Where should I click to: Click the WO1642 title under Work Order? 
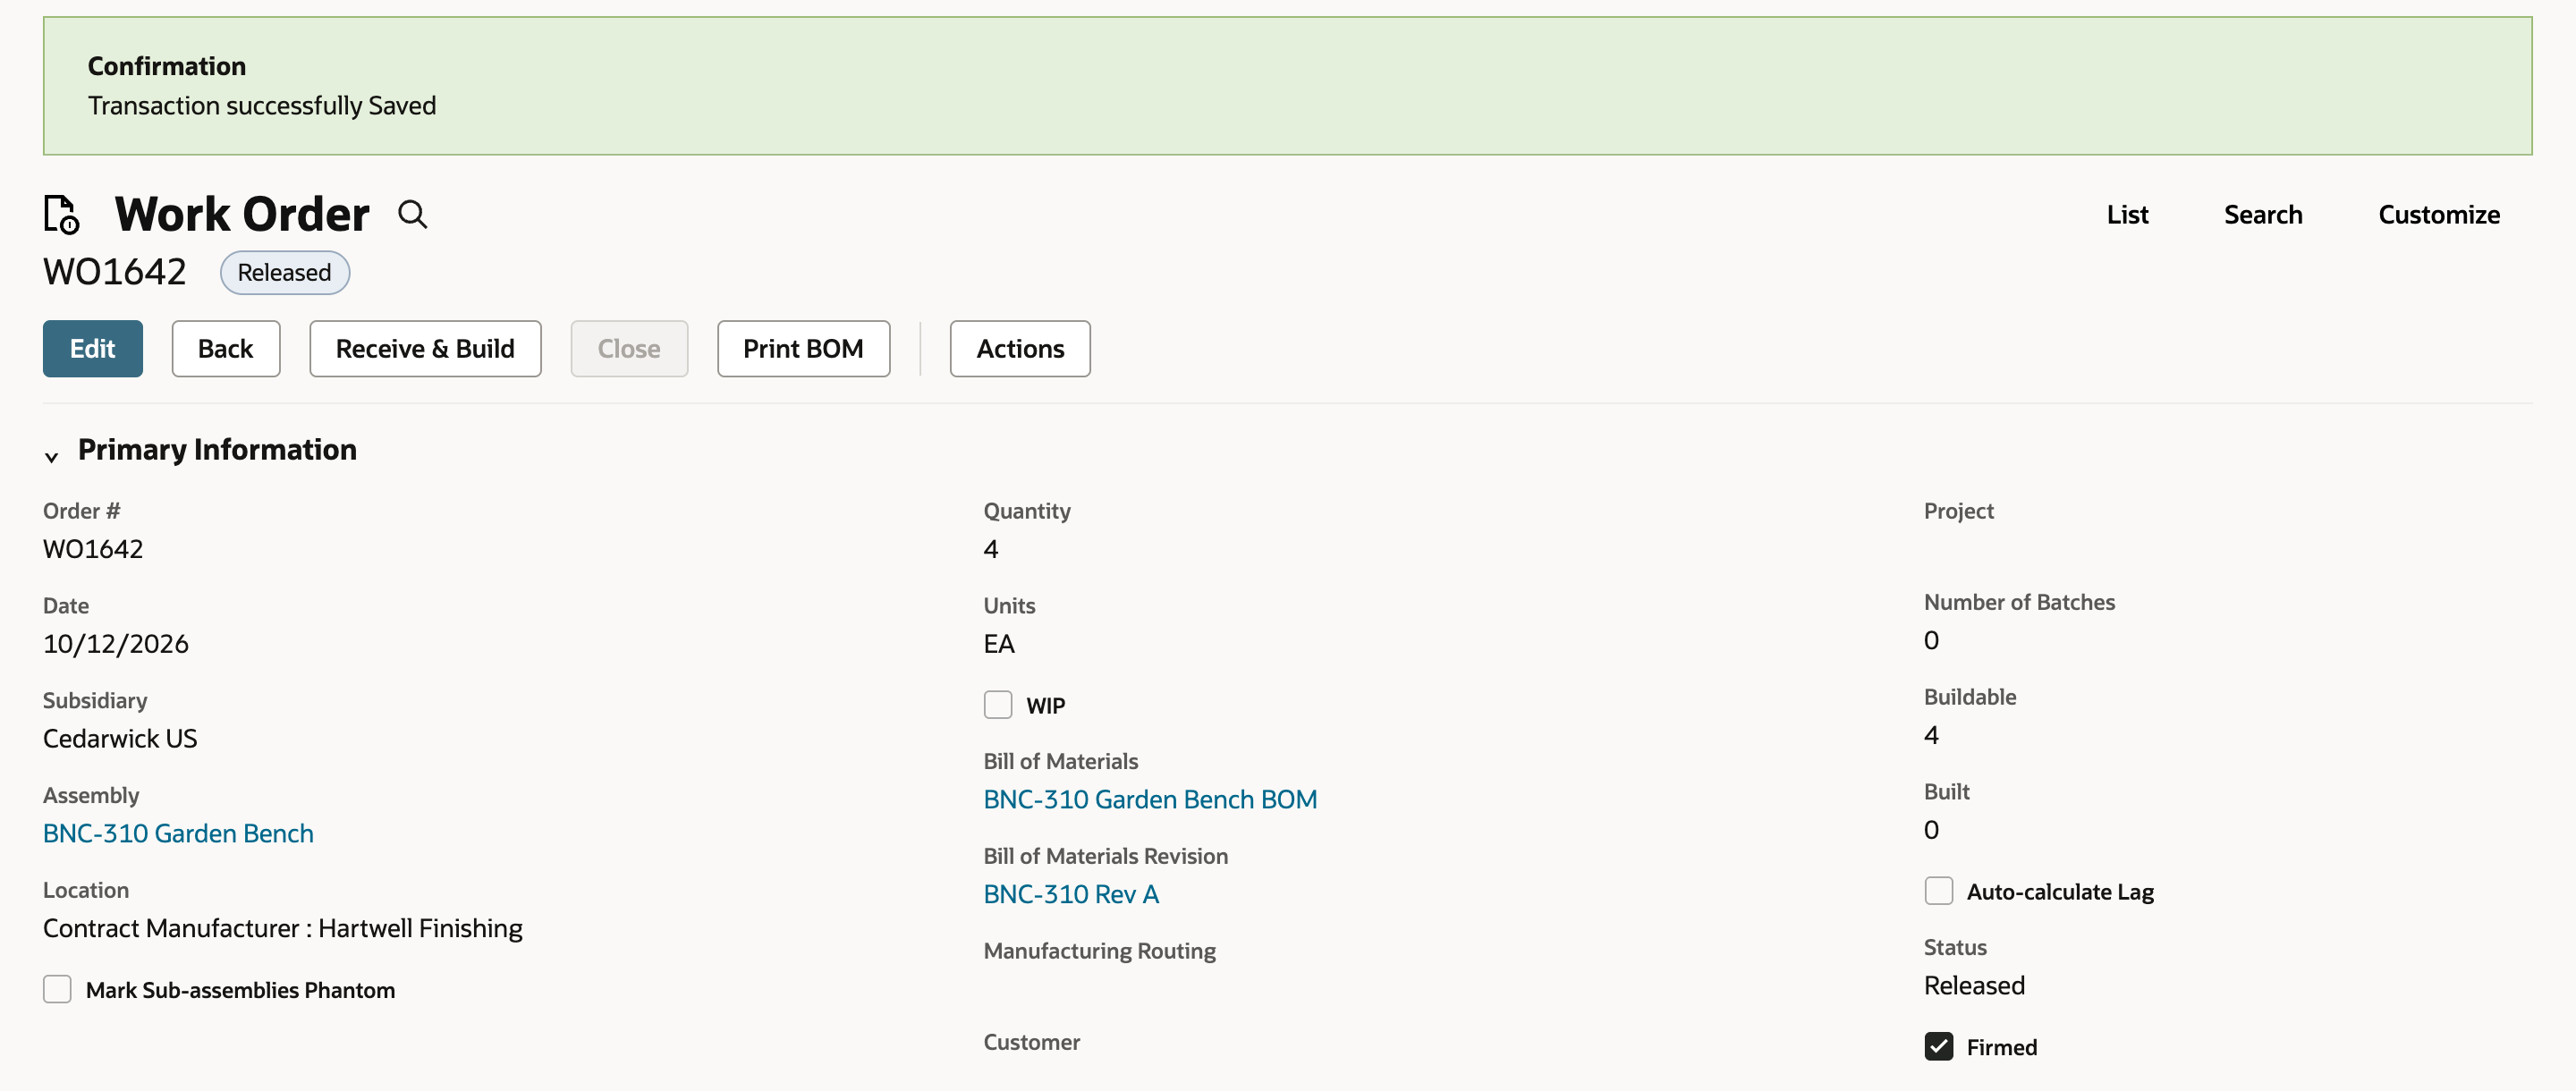(114, 272)
